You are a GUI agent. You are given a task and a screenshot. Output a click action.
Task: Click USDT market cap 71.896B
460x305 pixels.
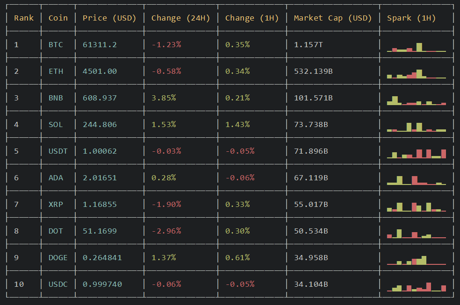point(311,151)
